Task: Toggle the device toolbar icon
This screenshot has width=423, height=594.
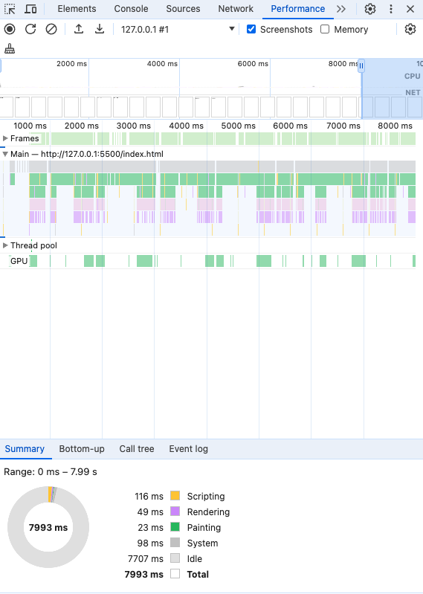Action: (30, 9)
